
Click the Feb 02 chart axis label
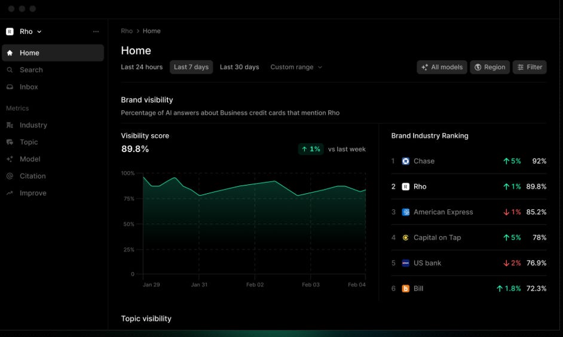click(255, 285)
